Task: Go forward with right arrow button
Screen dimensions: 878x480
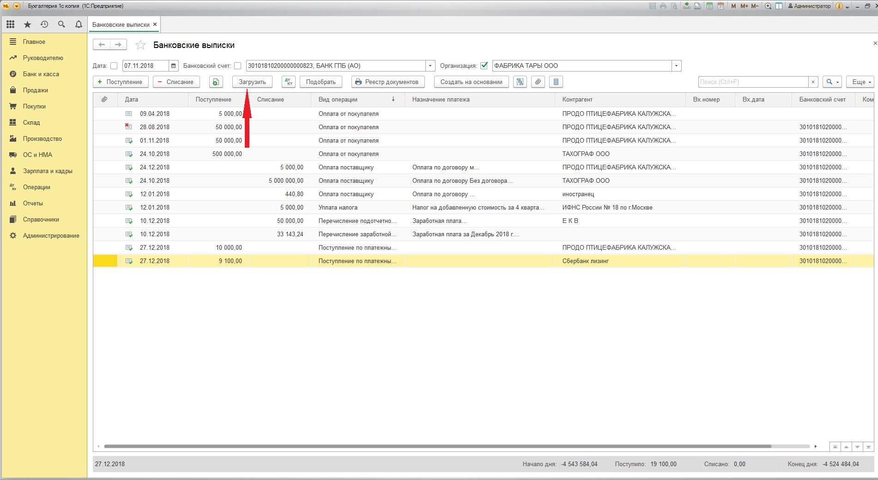Action: click(x=118, y=45)
